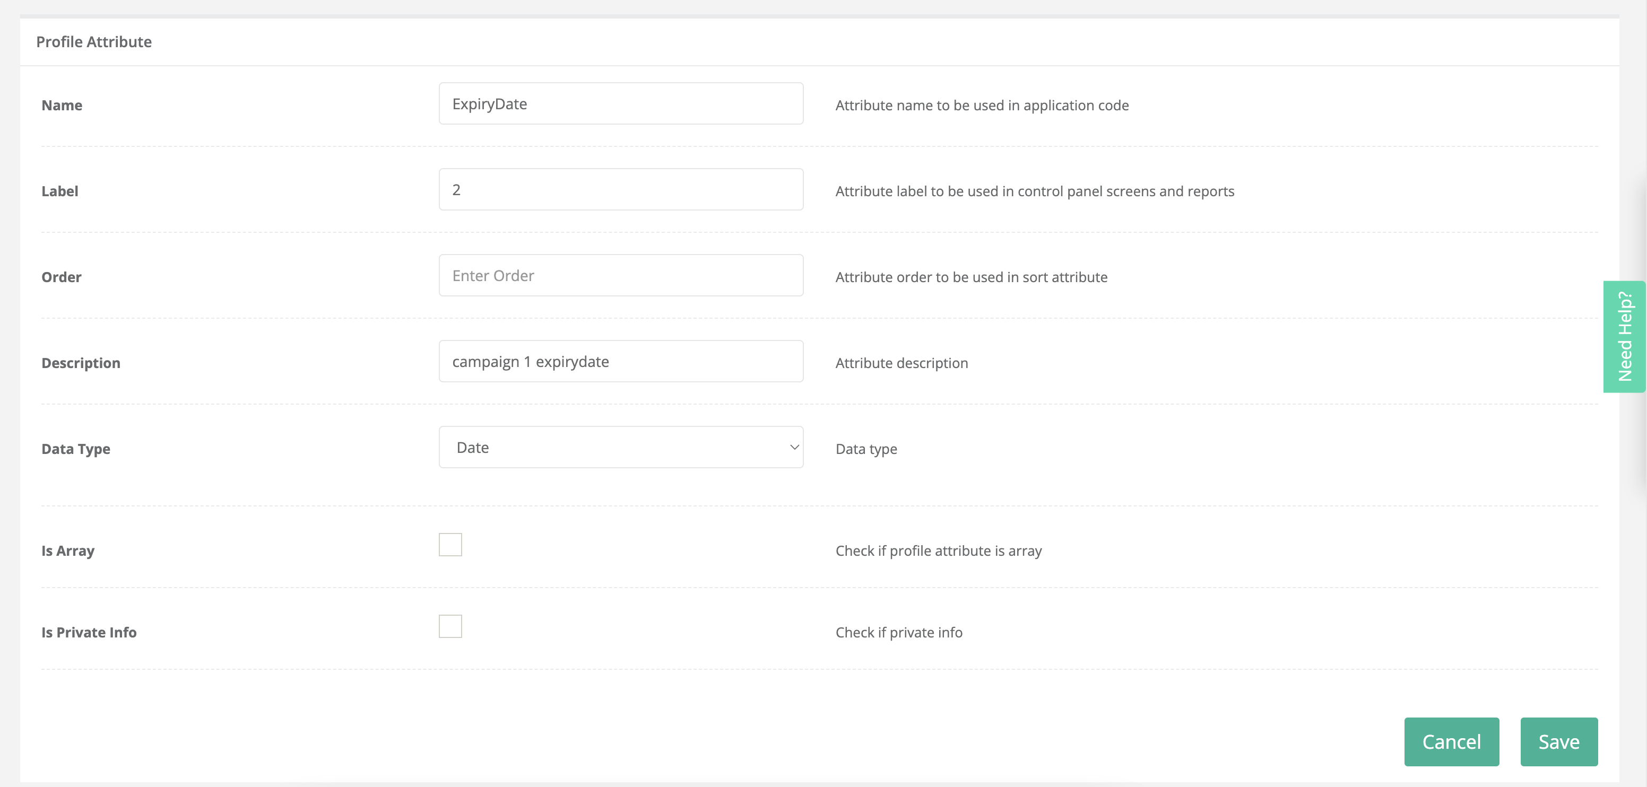1647x787 pixels.
Task: Click the Data Type field label
Action: tap(76, 449)
